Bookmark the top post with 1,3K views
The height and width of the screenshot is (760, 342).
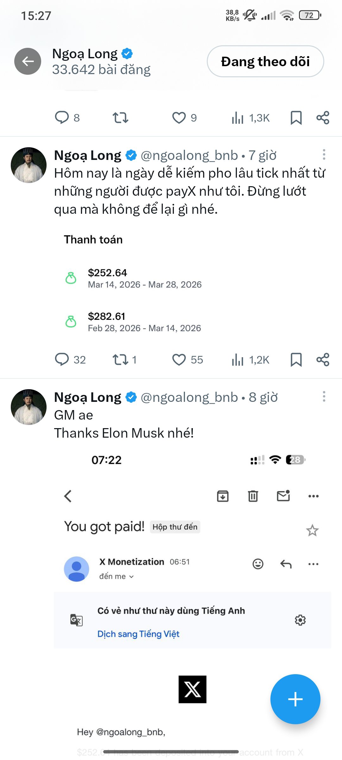pyautogui.click(x=296, y=118)
